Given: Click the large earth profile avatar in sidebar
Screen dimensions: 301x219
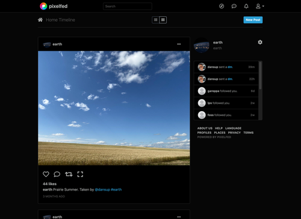Looking at the screenshot, I should tap(202, 45).
